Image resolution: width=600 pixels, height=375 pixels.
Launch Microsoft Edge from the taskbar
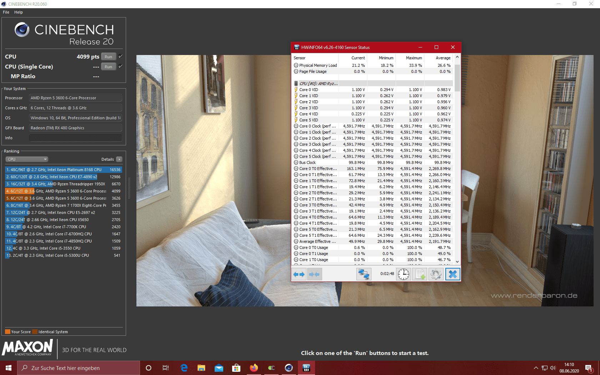point(184,368)
